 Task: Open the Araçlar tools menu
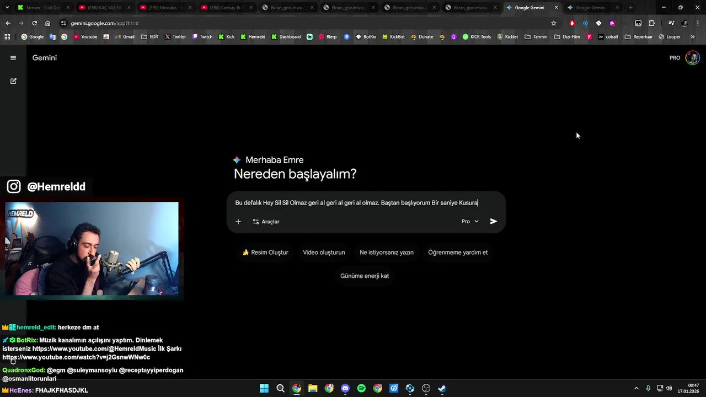coord(266,222)
